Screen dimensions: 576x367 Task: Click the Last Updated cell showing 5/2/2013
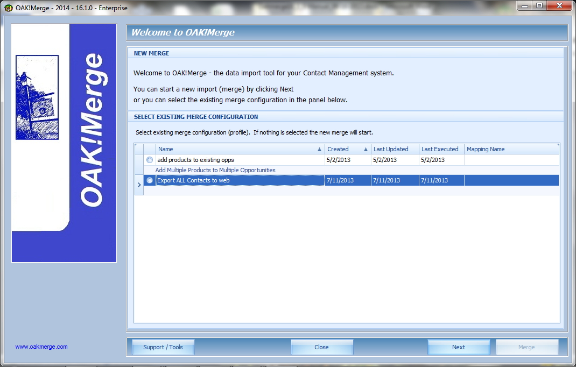(x=395, y=160)
